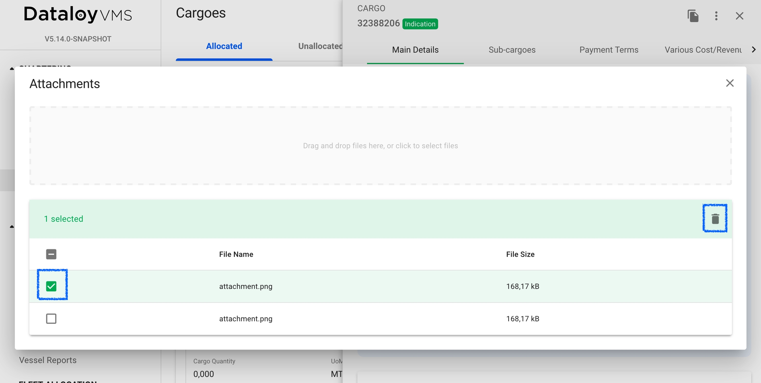761x383 pixels.
Task: Click the File Size column header
Action: (520, 254)
